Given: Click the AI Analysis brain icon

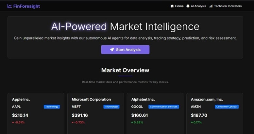Looking at the screenshot, I should [x=188, y=6].
